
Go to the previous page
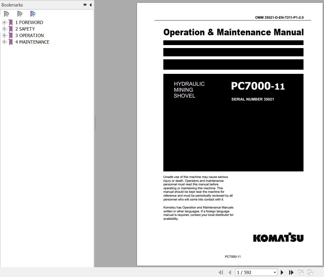coord(230,273)
